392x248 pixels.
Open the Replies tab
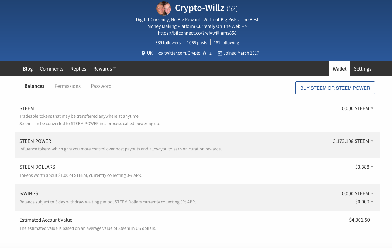pyautogui.click(x=78, y=69)
